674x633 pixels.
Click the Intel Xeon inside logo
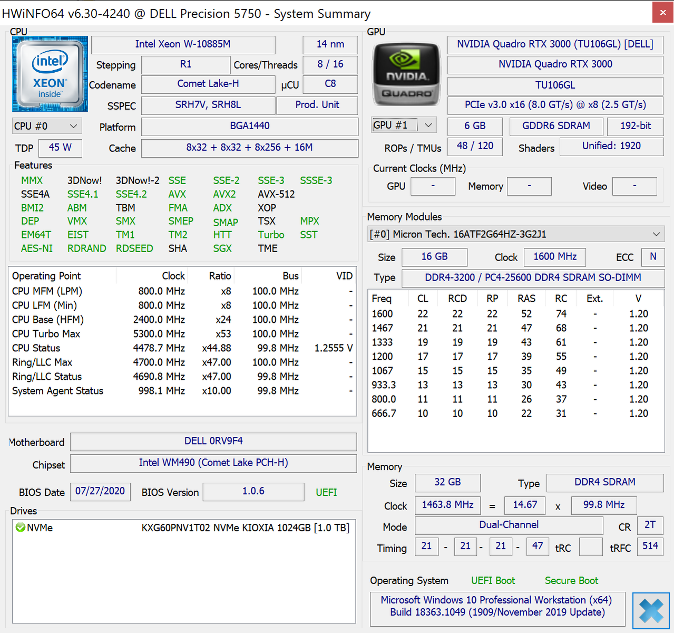50,74
